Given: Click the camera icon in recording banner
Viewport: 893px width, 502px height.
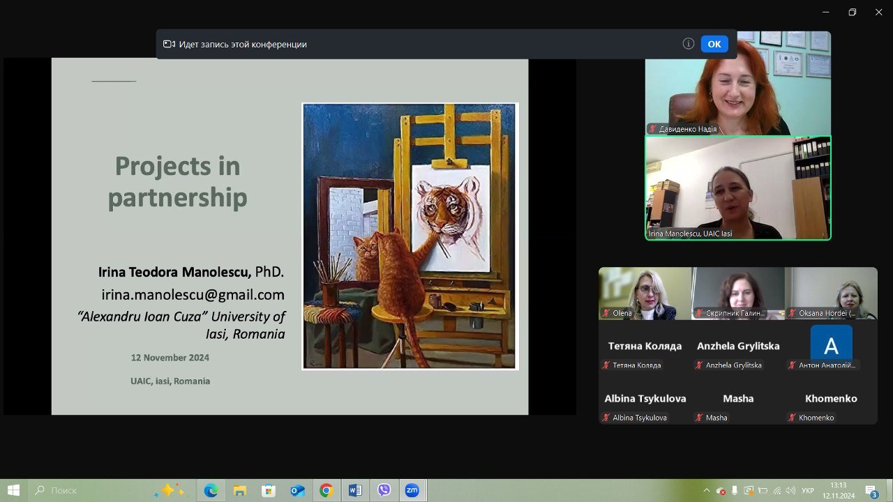Looking at the screenshot, I should coord(169,44).
